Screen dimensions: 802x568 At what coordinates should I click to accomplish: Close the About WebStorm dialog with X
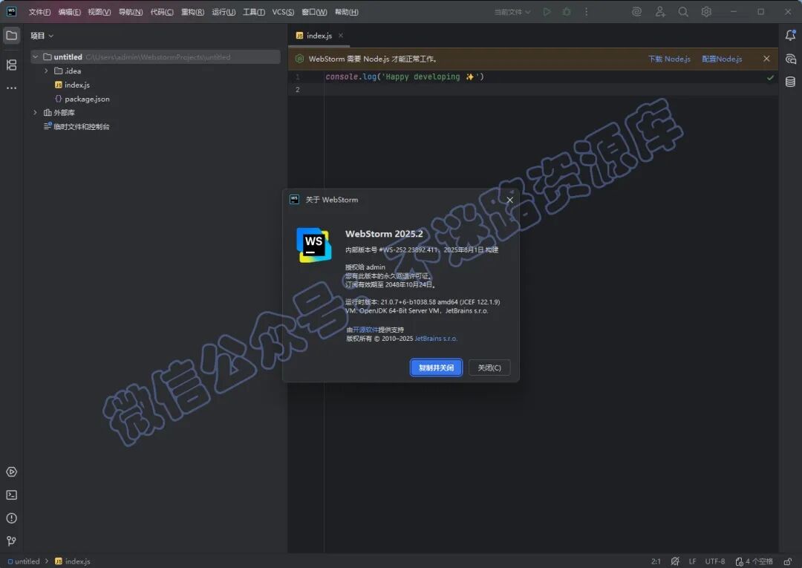[509, 200]
